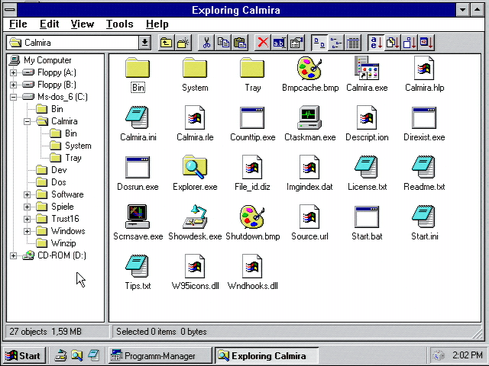Select the Ctaskman.exe monitor icon
This screenshot has height=366, width=489.
[x=309, y=119]
